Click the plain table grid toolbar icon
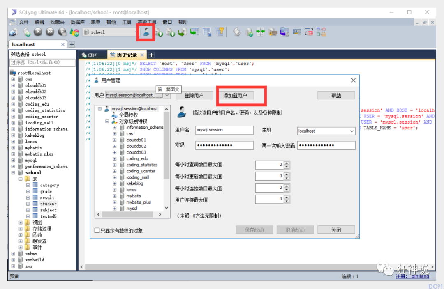Screen dimensions: 444x289 point(207,32)
